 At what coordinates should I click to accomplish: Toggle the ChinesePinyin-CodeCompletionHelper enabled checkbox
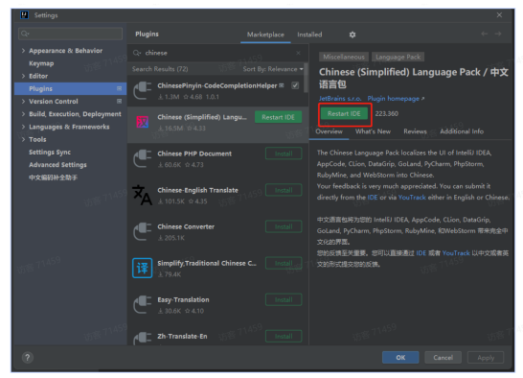pyautogui.click(x=295, y=85)
